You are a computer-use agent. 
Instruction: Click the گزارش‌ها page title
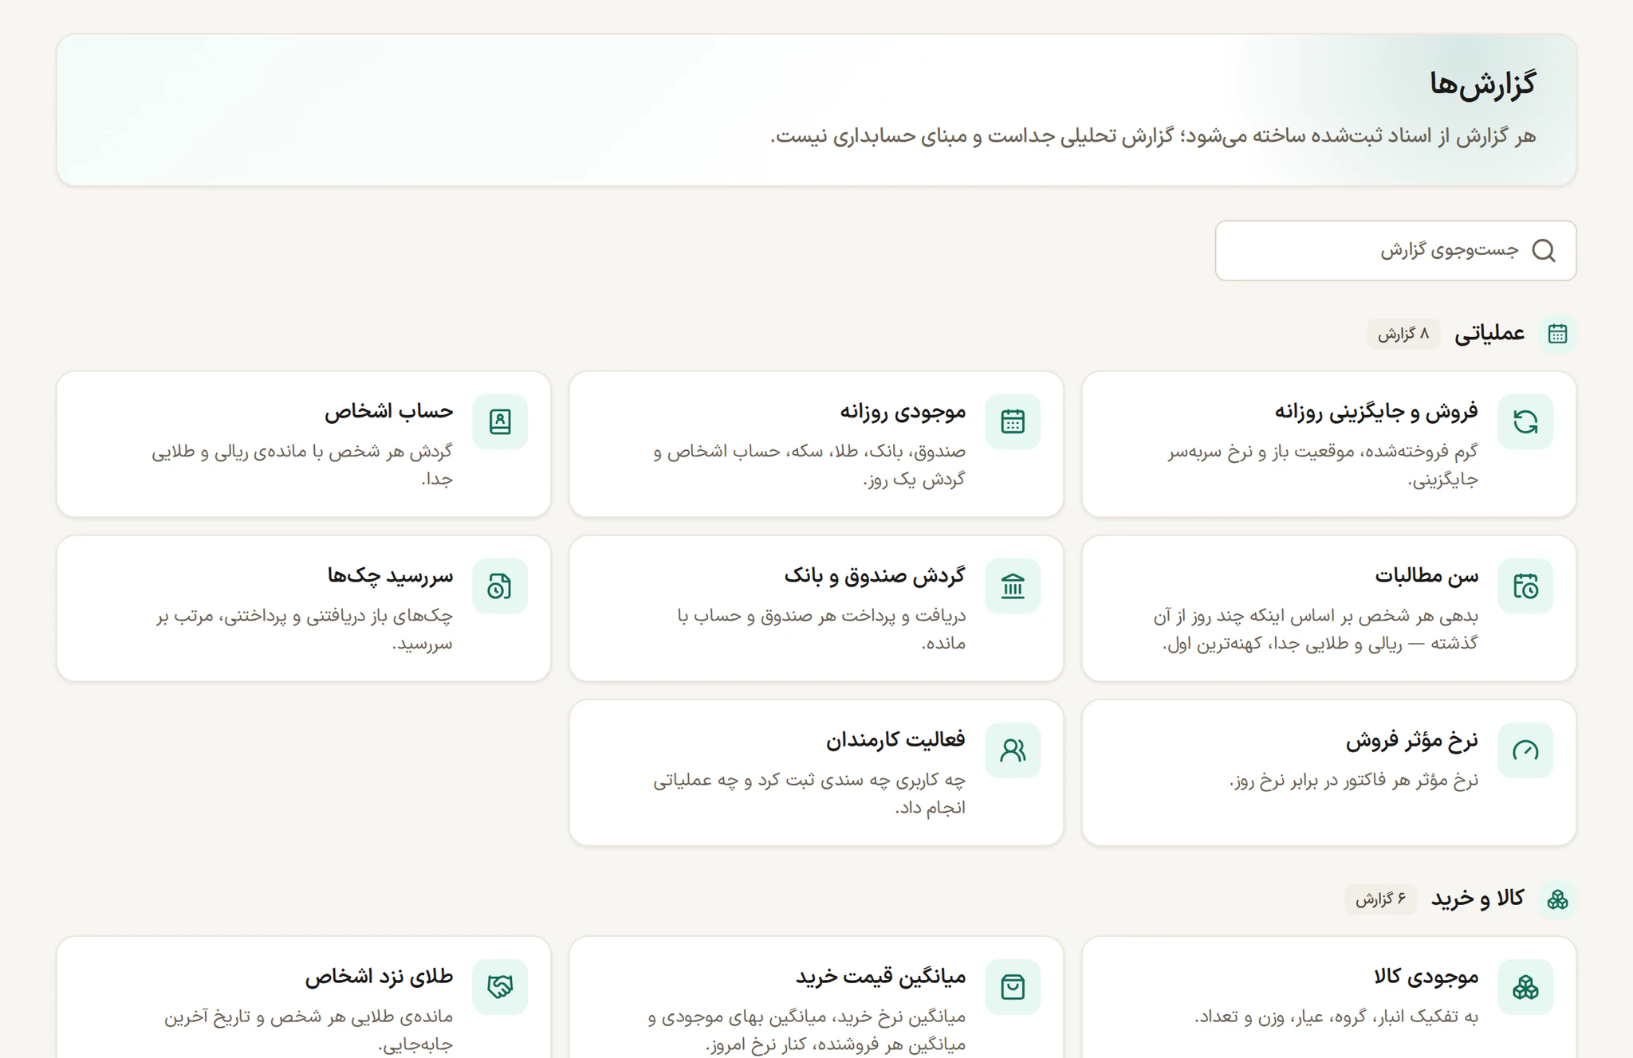tap(1482, 84)
